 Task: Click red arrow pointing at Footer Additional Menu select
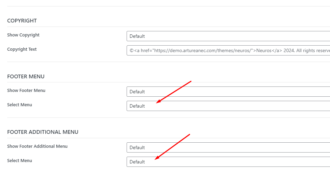[172, 147]
